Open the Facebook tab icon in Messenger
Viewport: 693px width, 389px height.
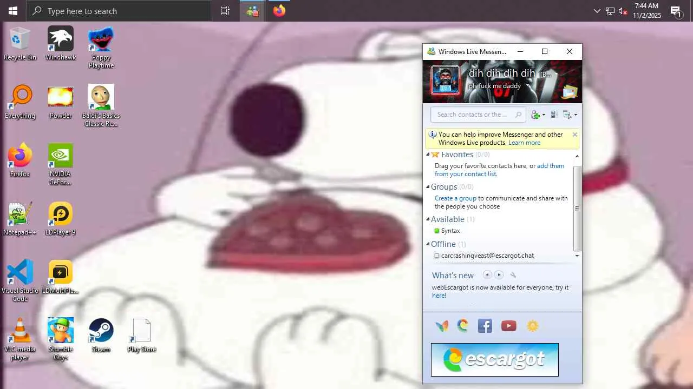point(485,326)
